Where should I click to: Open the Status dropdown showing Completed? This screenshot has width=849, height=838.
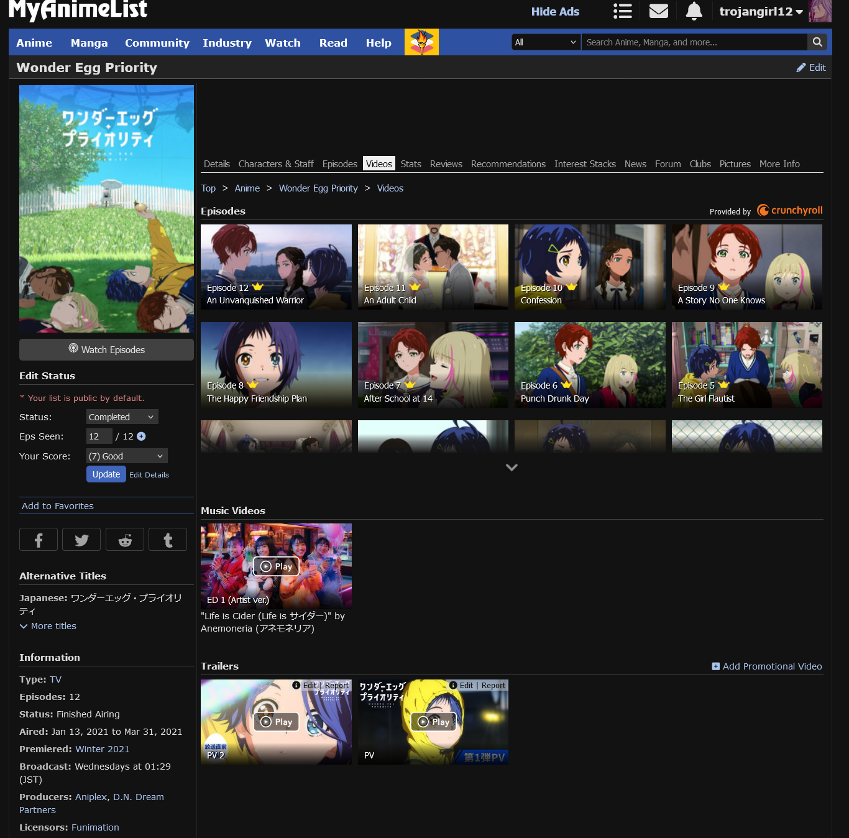tap(122, 417)
